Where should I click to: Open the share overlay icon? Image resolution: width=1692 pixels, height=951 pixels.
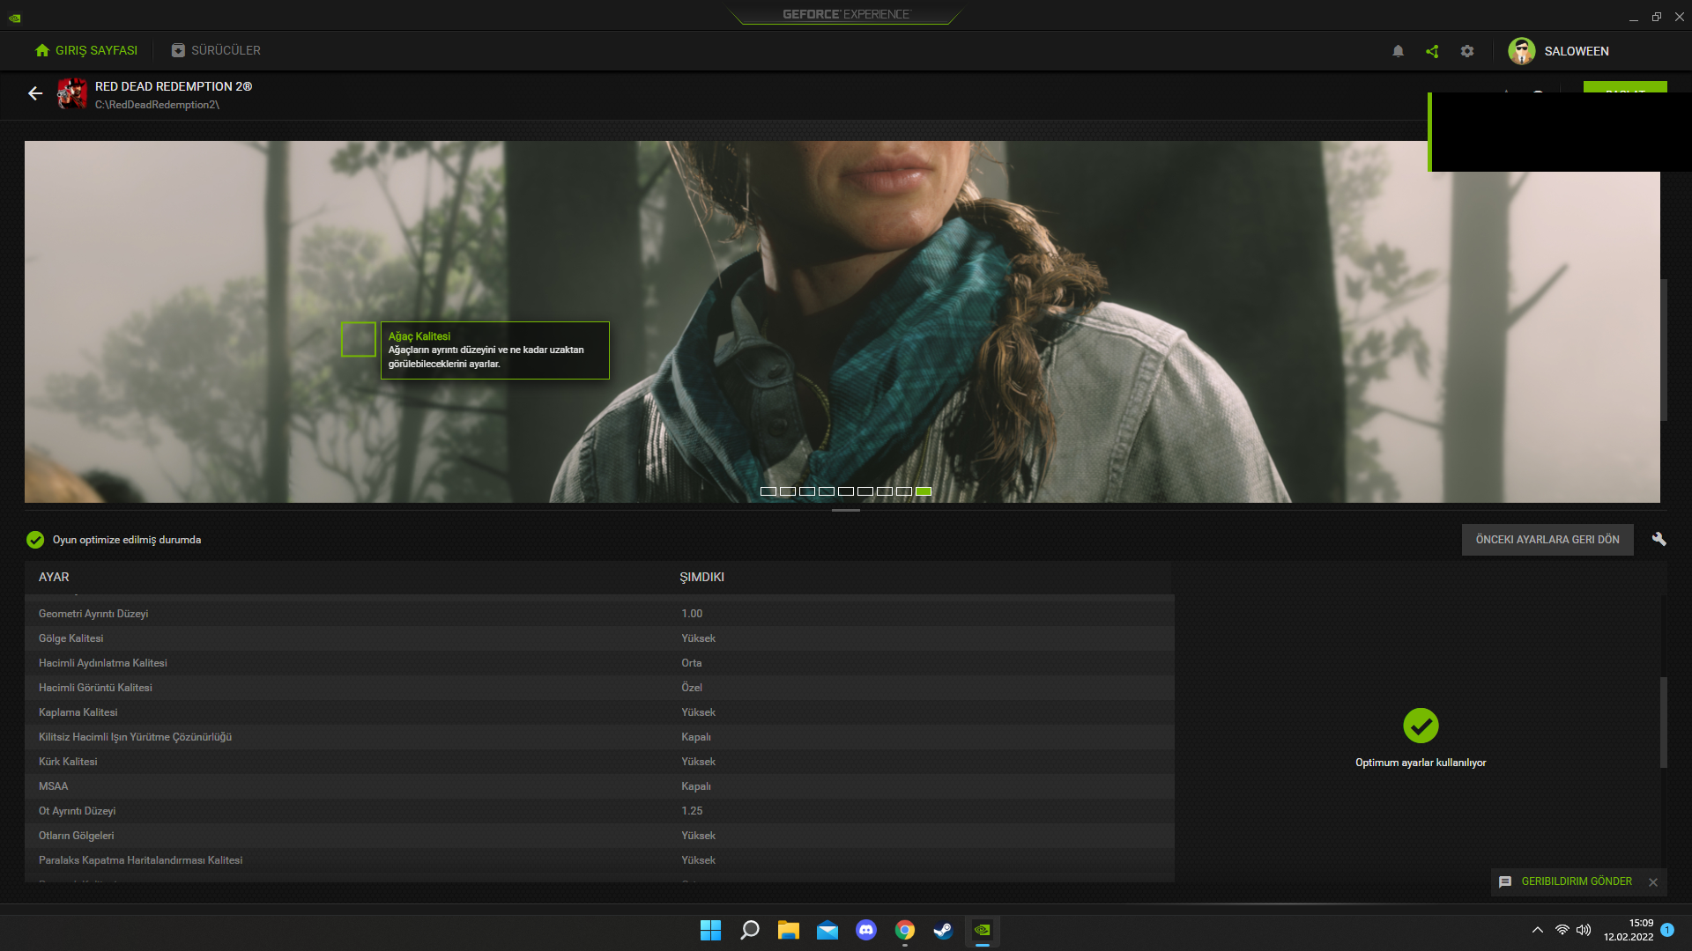1432,51
